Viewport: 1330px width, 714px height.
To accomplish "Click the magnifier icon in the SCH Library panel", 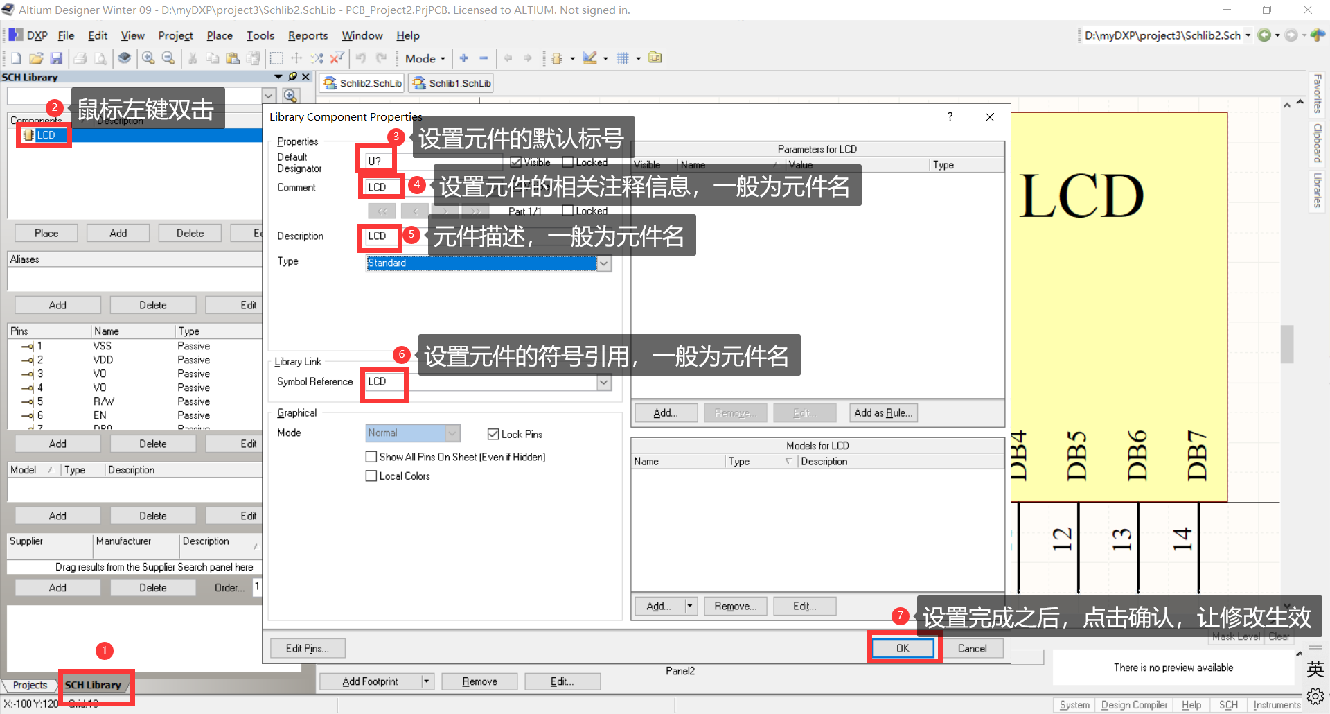I will coord(290,96).
